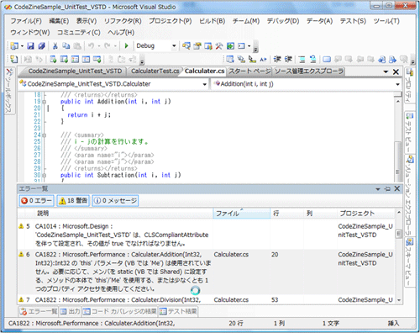Sort by 説明 column header
Viewport: 420px width, 333px height.
pos(123,214)
